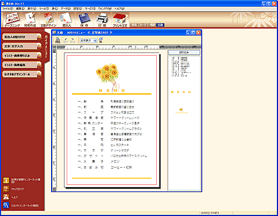The height and width of the screenshot is (216, 278).
Task: Click the イラスト・画像編集 guide button
Action: tap(22, 65)
